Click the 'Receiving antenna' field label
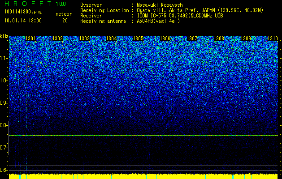The height and width of the screenshot is (179, 282). tap(103, 21)
